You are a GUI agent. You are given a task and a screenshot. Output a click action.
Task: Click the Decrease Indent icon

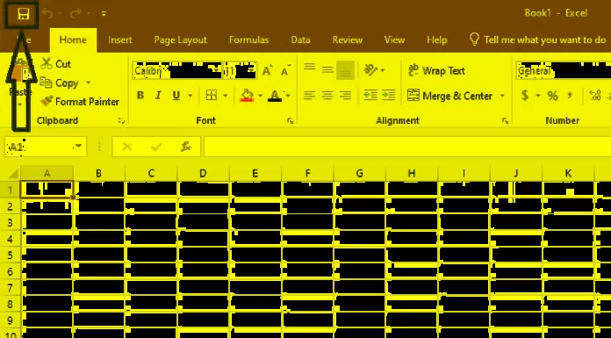coord(370,96)
